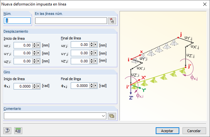Open the help icon button
The height and width of the screenshot is (137, 210).
[7, 131]
